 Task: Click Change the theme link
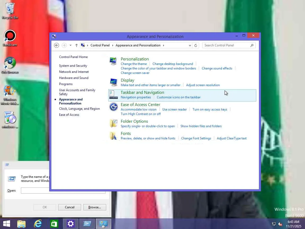pyautogui.click(x=134, y=64)
